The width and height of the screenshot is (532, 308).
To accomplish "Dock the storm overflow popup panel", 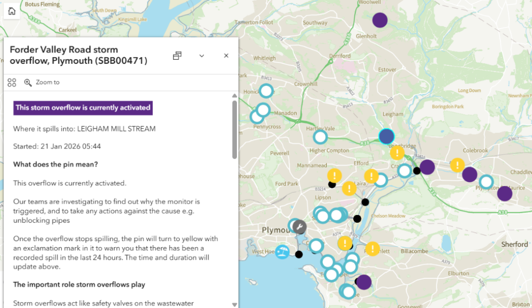I will pyautogui.click(x=177, y=56).
